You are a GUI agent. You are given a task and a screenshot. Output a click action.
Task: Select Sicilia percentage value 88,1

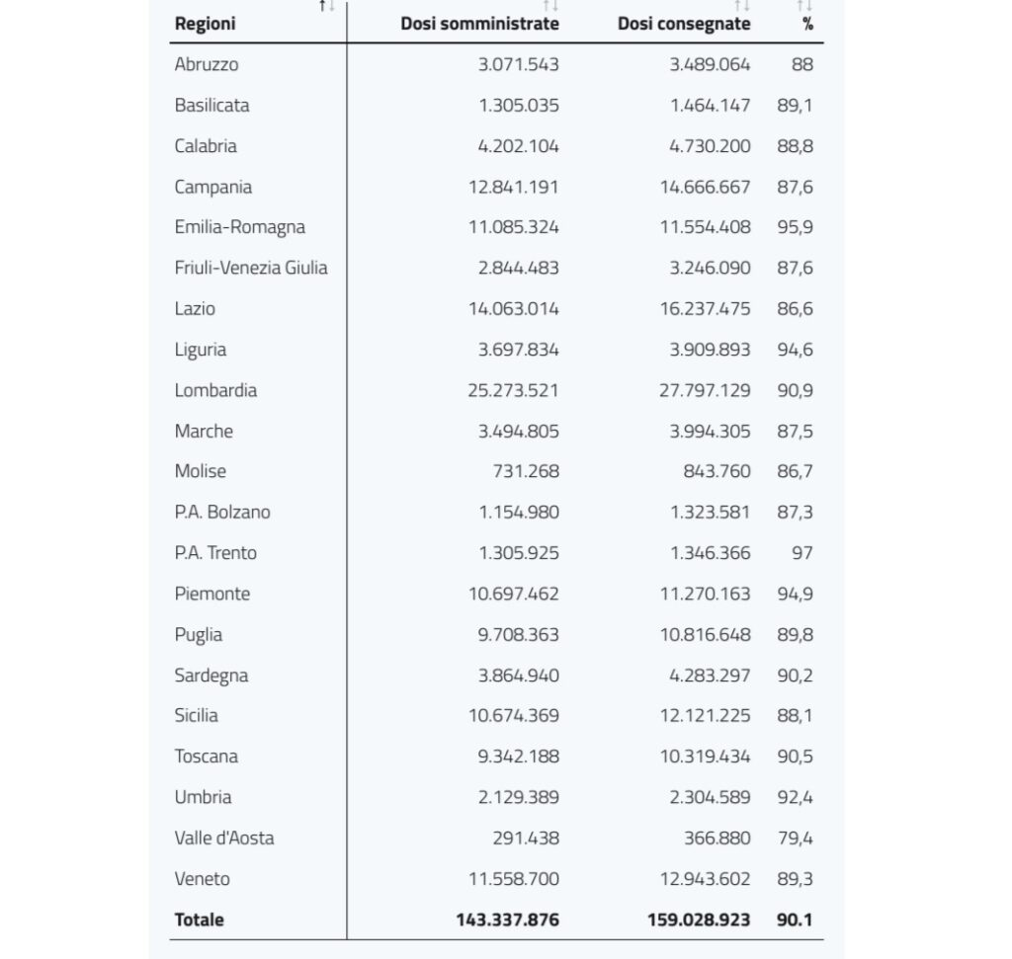(796, 716)
